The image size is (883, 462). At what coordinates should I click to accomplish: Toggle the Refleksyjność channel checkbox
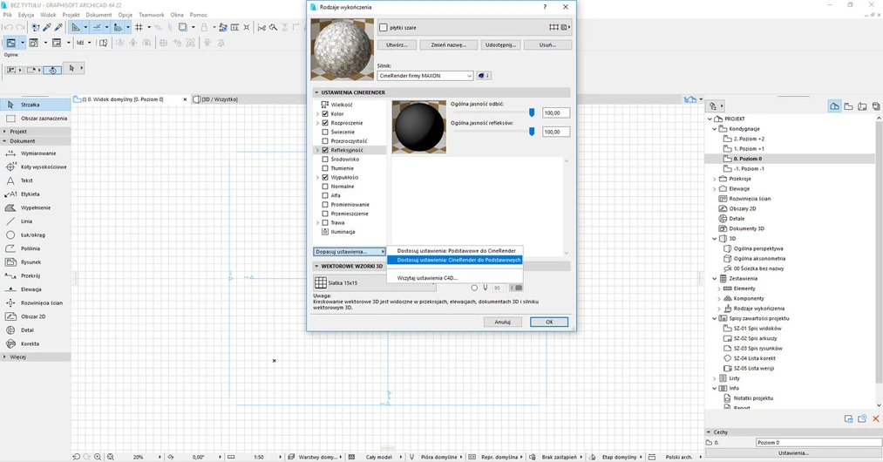(x=325, y=150)
